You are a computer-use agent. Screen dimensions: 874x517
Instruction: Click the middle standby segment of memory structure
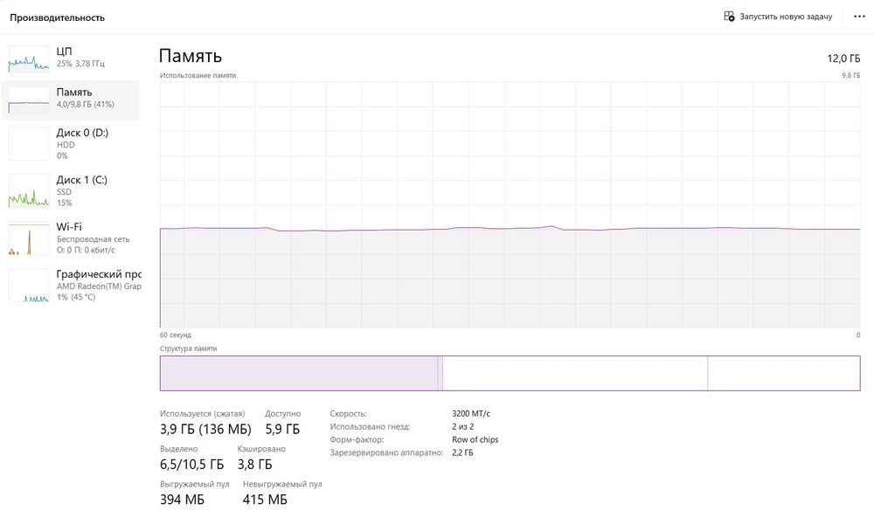[x=575, y=373]
